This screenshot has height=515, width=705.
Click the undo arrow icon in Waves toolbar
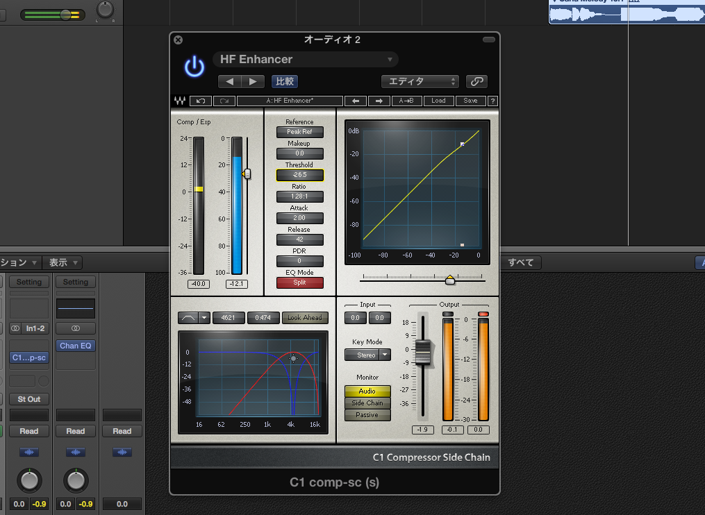pyautogui.click(x=201, y=101)
